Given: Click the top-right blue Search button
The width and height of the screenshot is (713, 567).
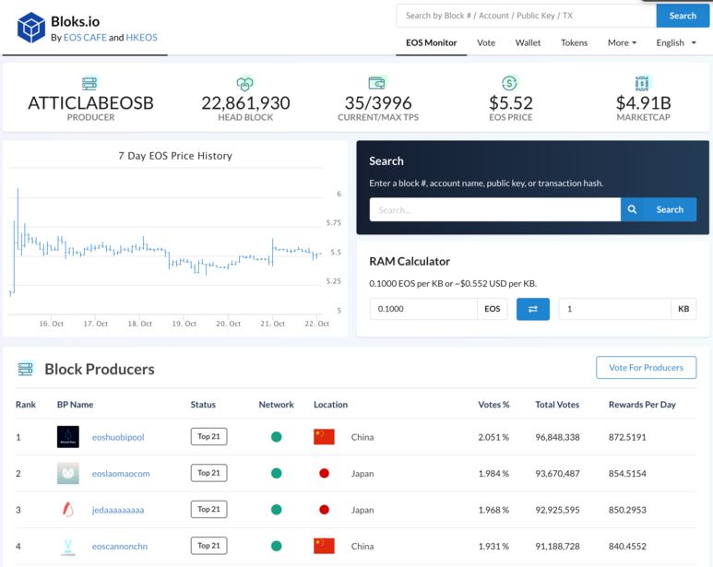Looking at the screenshot, I should (683, 16).
